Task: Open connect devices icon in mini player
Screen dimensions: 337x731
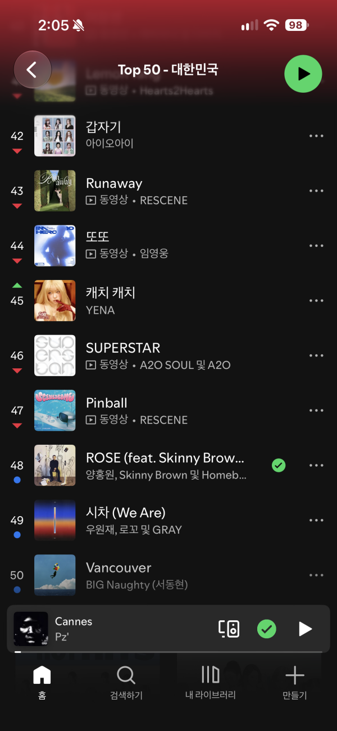Action: coord(229,629)
